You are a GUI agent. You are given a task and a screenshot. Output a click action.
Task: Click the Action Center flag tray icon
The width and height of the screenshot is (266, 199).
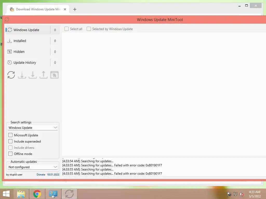point(229,194)
